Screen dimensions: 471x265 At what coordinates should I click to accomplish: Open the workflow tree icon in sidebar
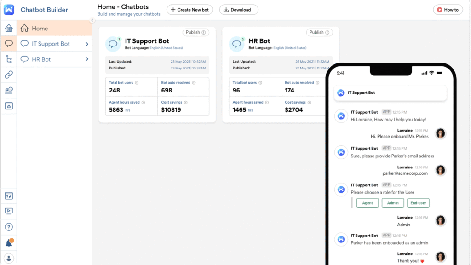point(9,59)
